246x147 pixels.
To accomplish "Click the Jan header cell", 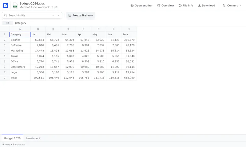I will tap(38, 34).
